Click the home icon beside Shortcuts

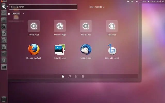[9, 14]
